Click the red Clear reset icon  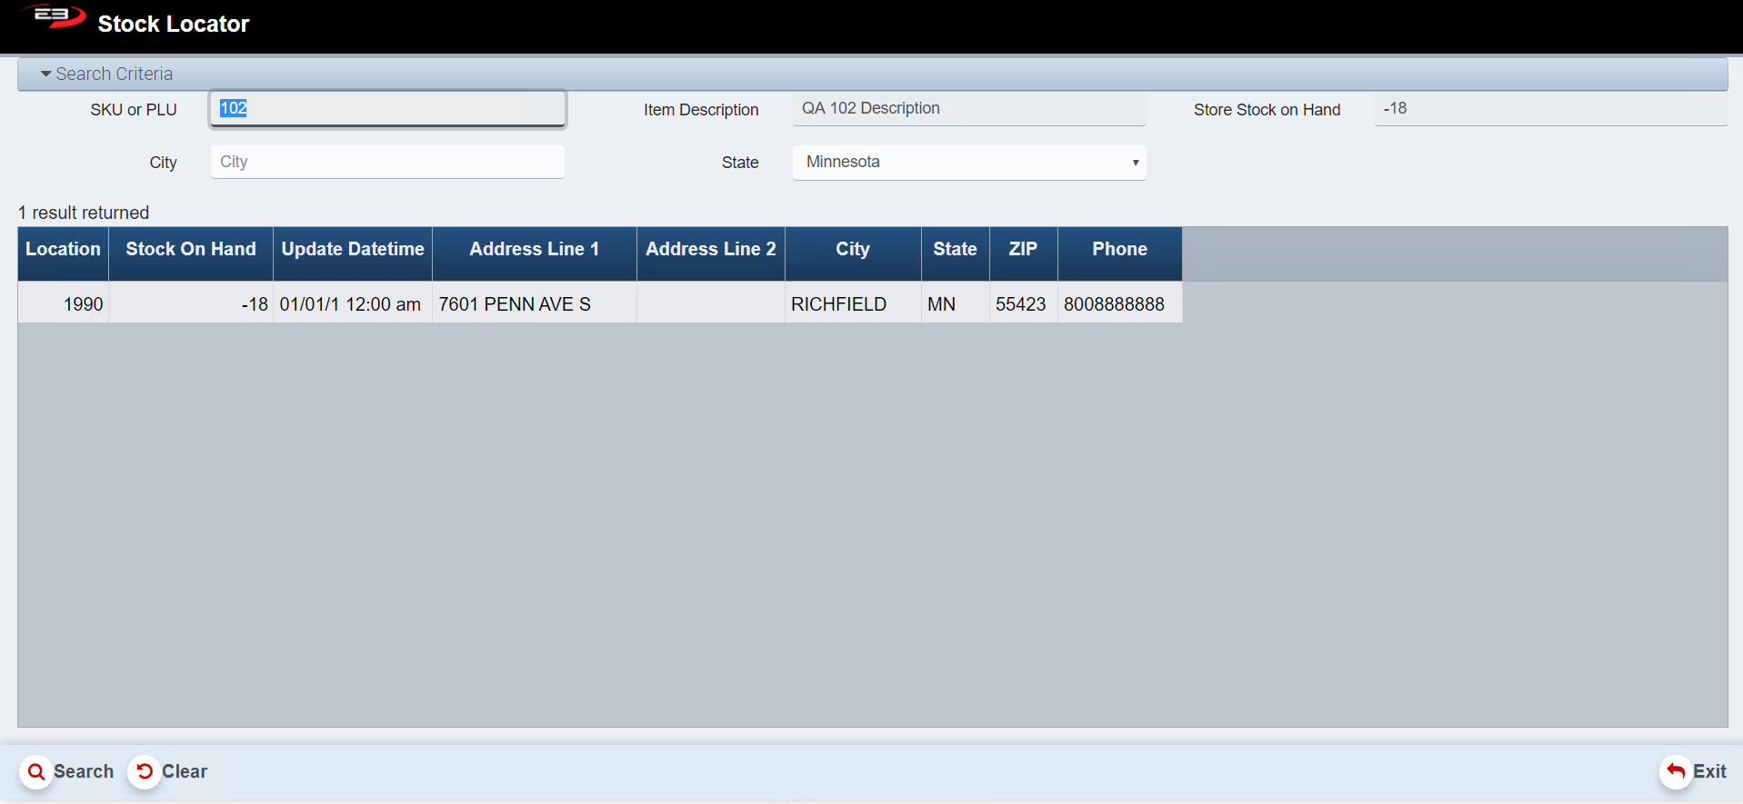pyautogui.click(x=145, y=771)
